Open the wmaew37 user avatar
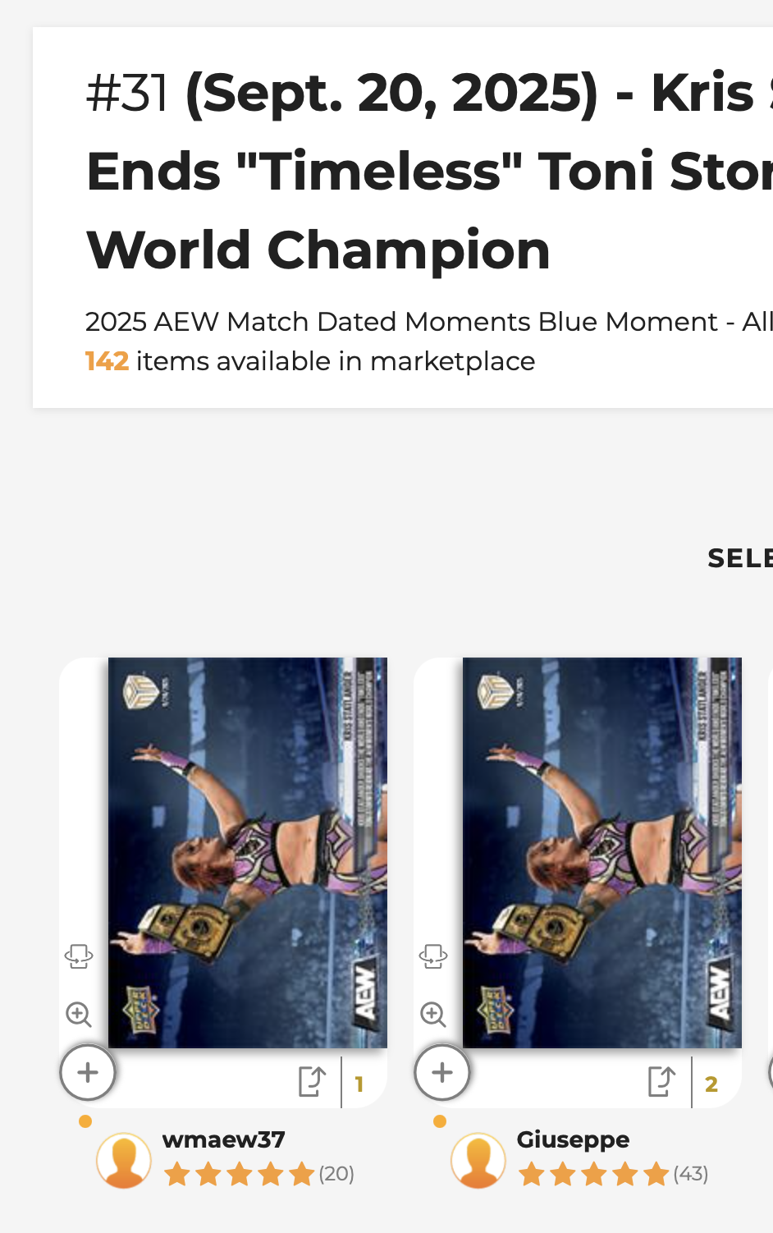 coord(124,1161)
